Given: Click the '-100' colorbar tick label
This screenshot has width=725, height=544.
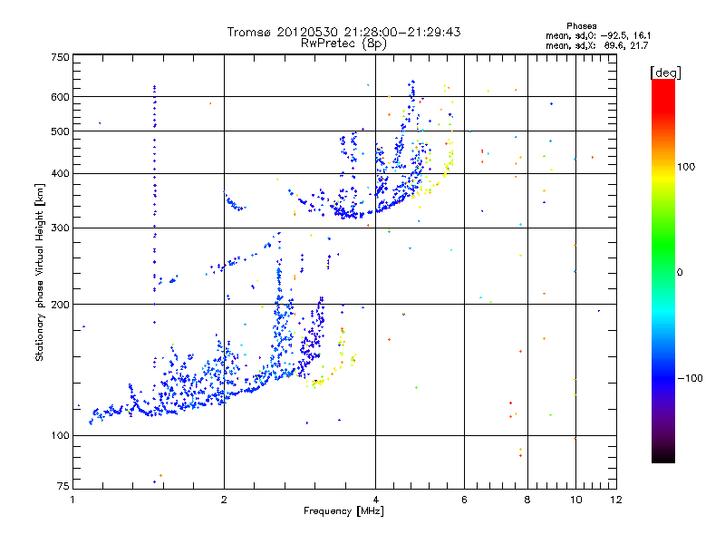Looking at the screenshot, I should [691, 378].
